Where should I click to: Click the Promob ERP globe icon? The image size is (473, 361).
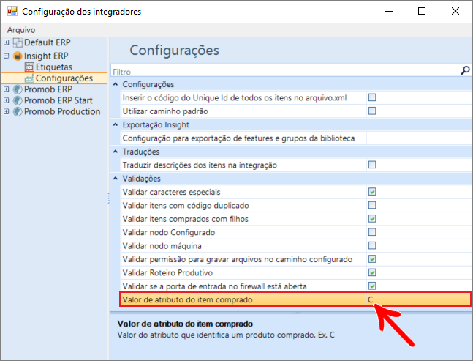point(18,89)
